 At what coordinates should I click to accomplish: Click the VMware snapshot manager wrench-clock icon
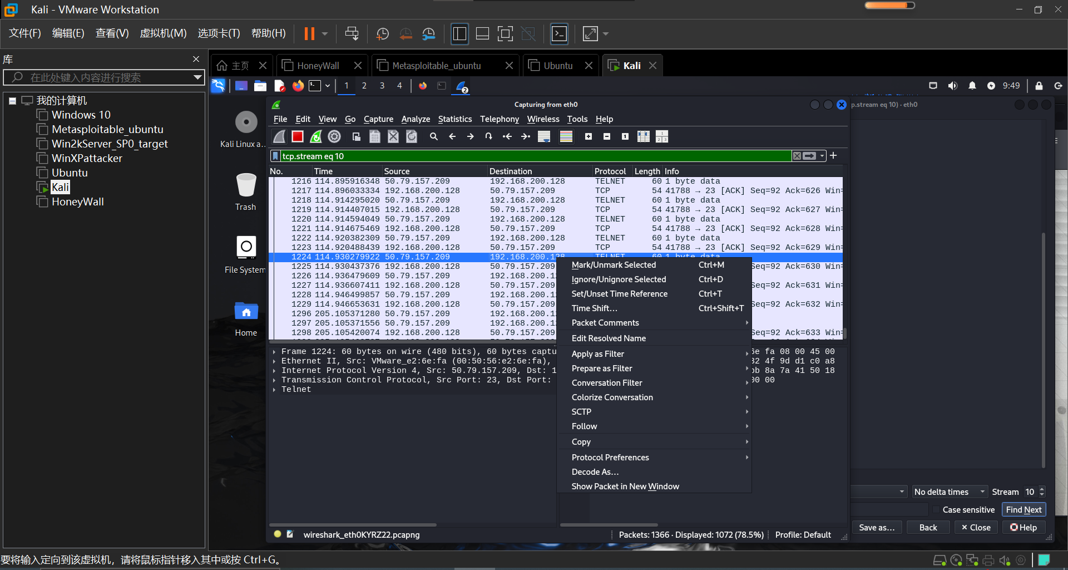428,34
